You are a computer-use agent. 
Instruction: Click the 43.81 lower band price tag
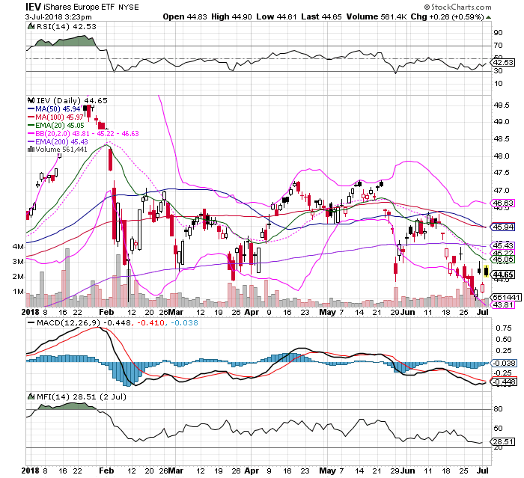(504, 304)
